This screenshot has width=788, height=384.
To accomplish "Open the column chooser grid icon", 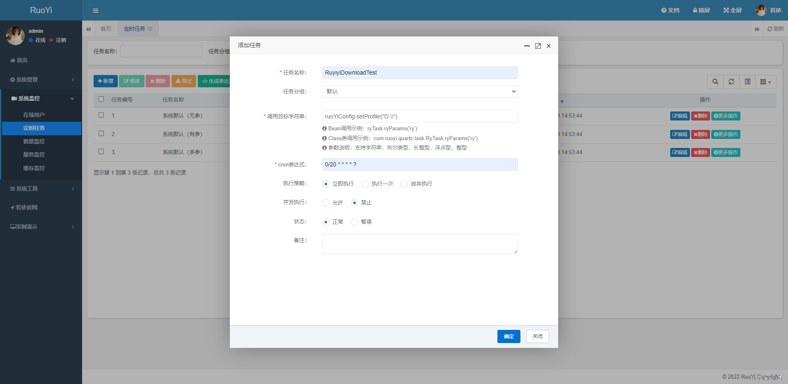I will tap(765, 82).
